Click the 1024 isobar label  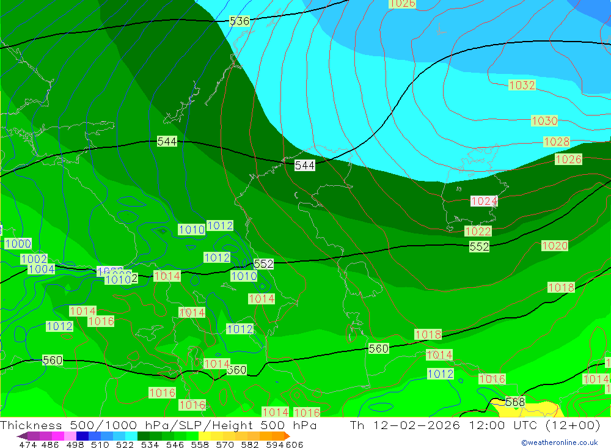point(484,201)
